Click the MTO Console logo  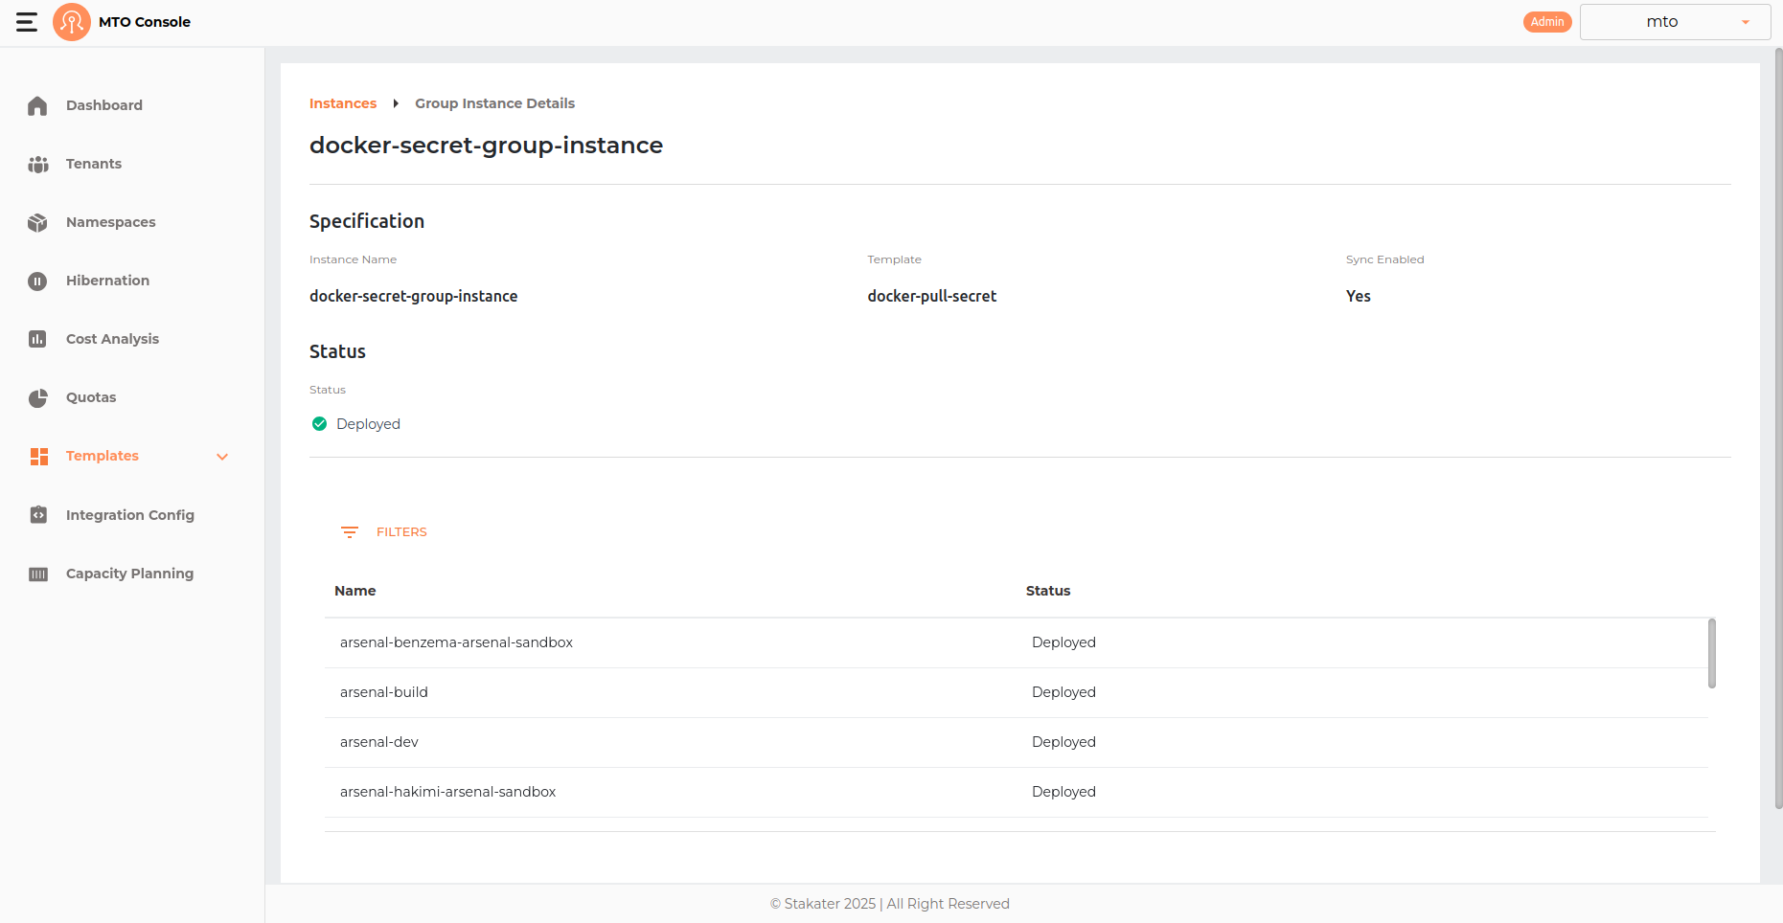(72, 22)
